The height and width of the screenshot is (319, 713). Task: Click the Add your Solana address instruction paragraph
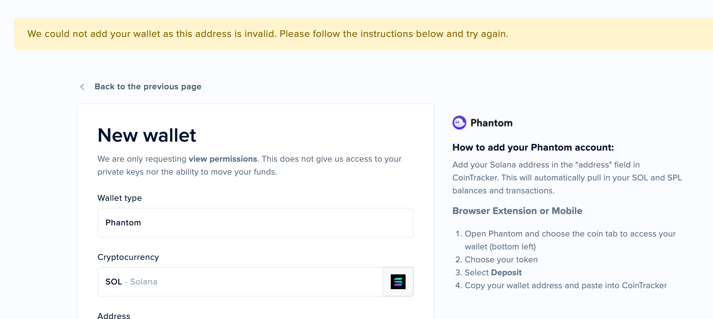coord(567,178)
